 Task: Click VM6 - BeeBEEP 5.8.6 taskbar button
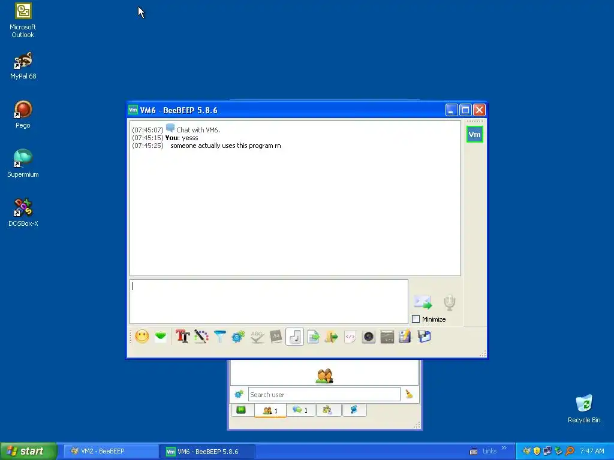point(207,452)
